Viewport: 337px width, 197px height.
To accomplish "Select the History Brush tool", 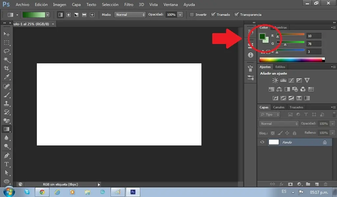I will [7, 112].
